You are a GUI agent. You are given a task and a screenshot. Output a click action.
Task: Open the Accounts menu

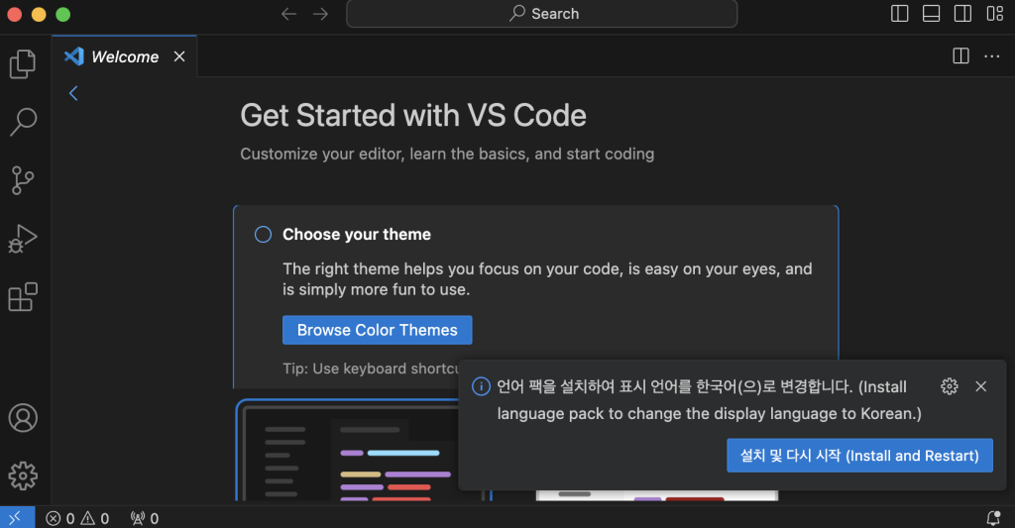click(24, 418)
